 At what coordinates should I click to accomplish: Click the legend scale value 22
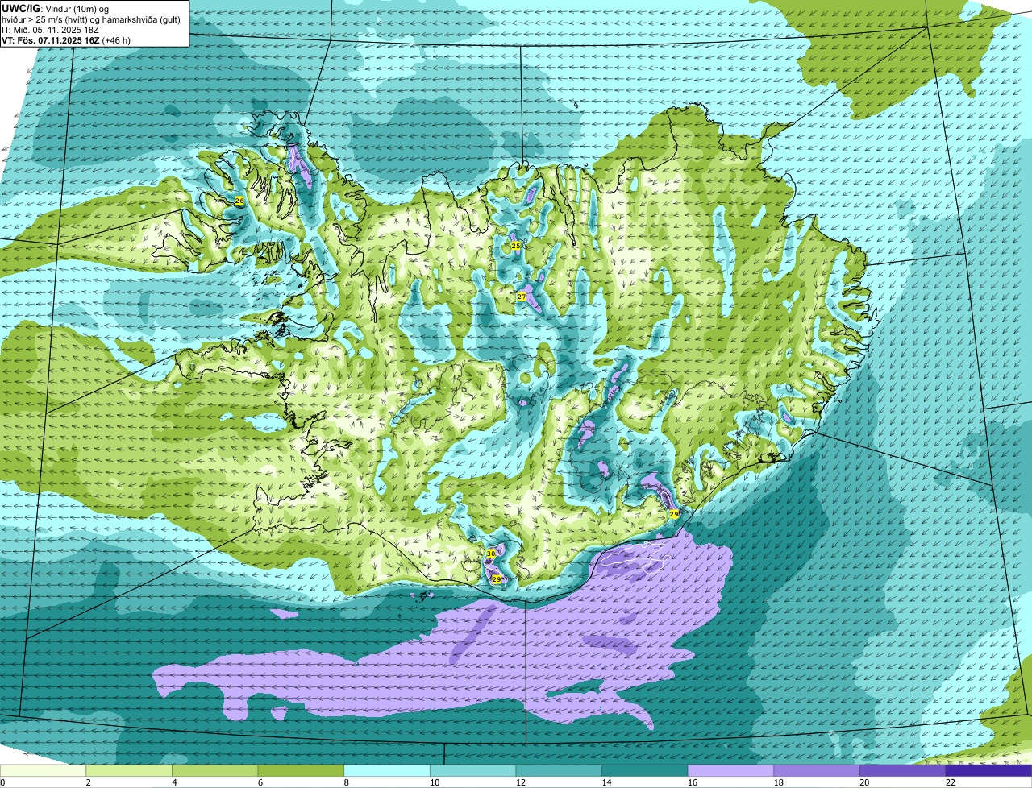coord(951,782)
